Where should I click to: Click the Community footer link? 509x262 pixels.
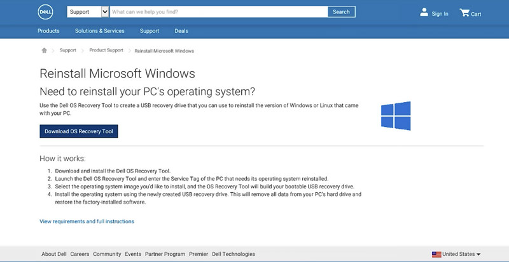107,254
